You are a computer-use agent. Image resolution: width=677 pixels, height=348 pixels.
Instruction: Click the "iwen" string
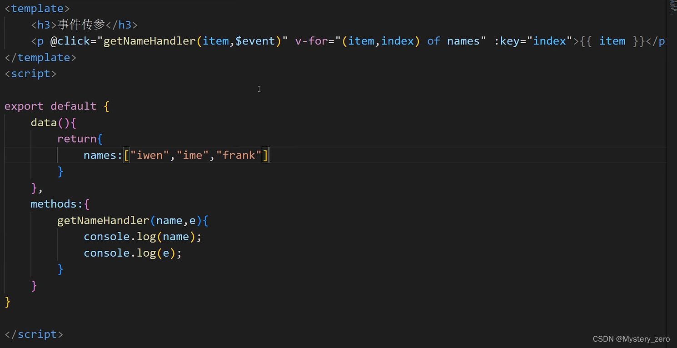150,155
